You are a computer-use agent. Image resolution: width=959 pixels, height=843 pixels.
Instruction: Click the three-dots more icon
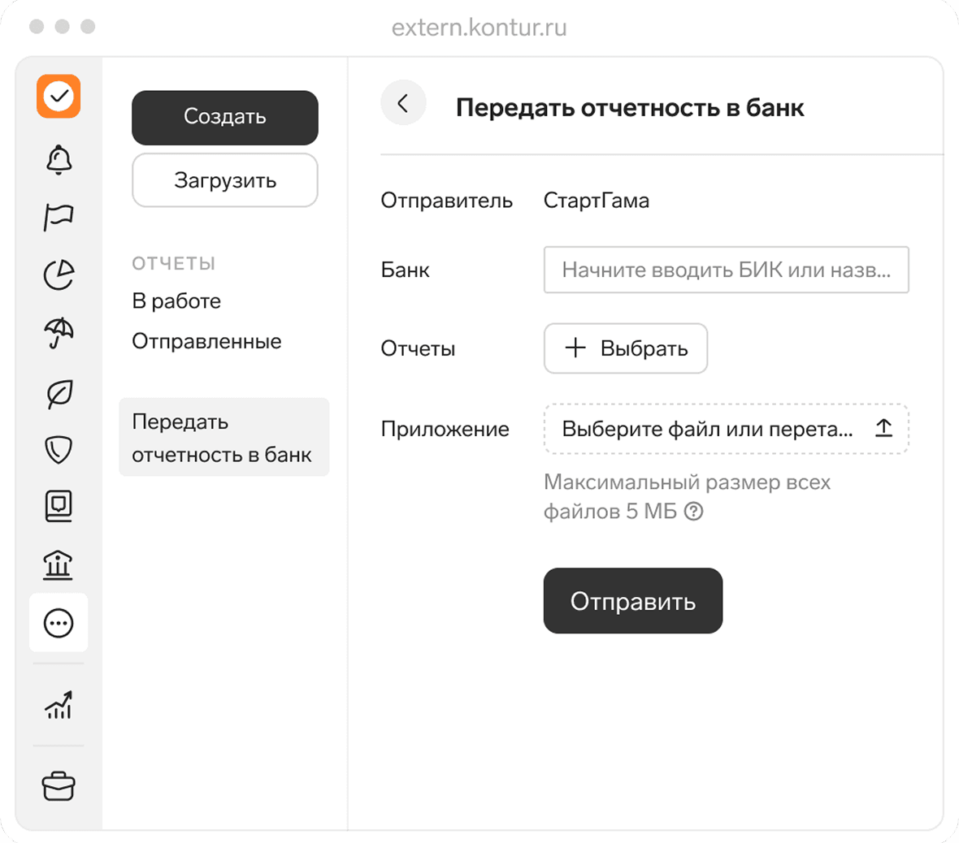pyautogui.click(x=59, y=624)
